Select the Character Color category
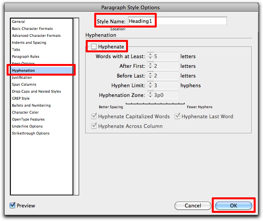The height and width of the screenshot is (221, 263). [x=25, y=112]
